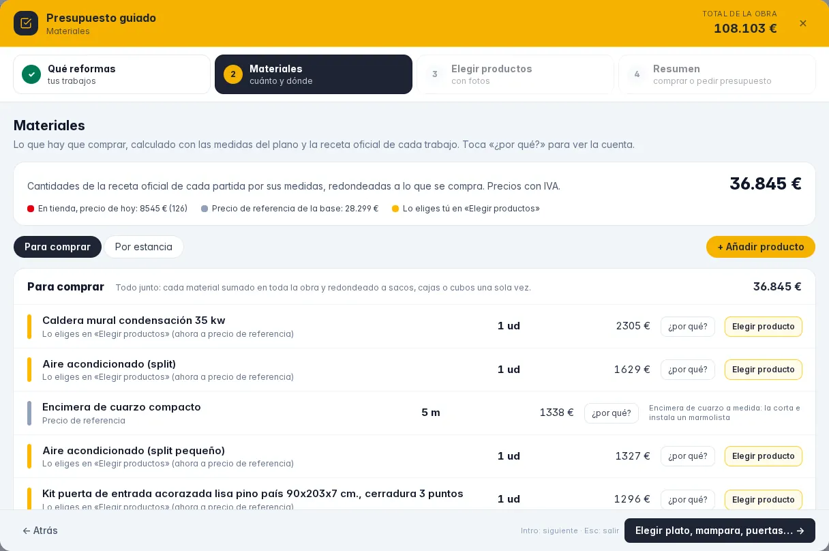Select the Materiales step tab
This screenshot has width=829, height=551.
pos(314,74)
